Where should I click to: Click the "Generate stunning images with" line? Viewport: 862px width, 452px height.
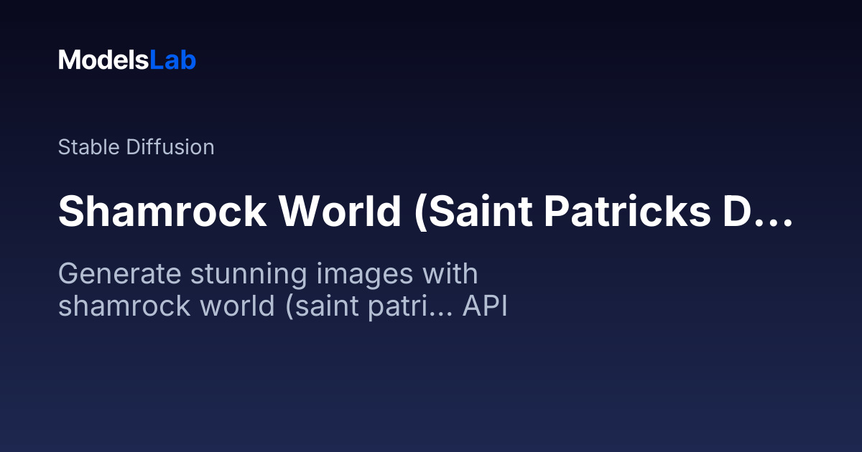click(x=268, y=274)
